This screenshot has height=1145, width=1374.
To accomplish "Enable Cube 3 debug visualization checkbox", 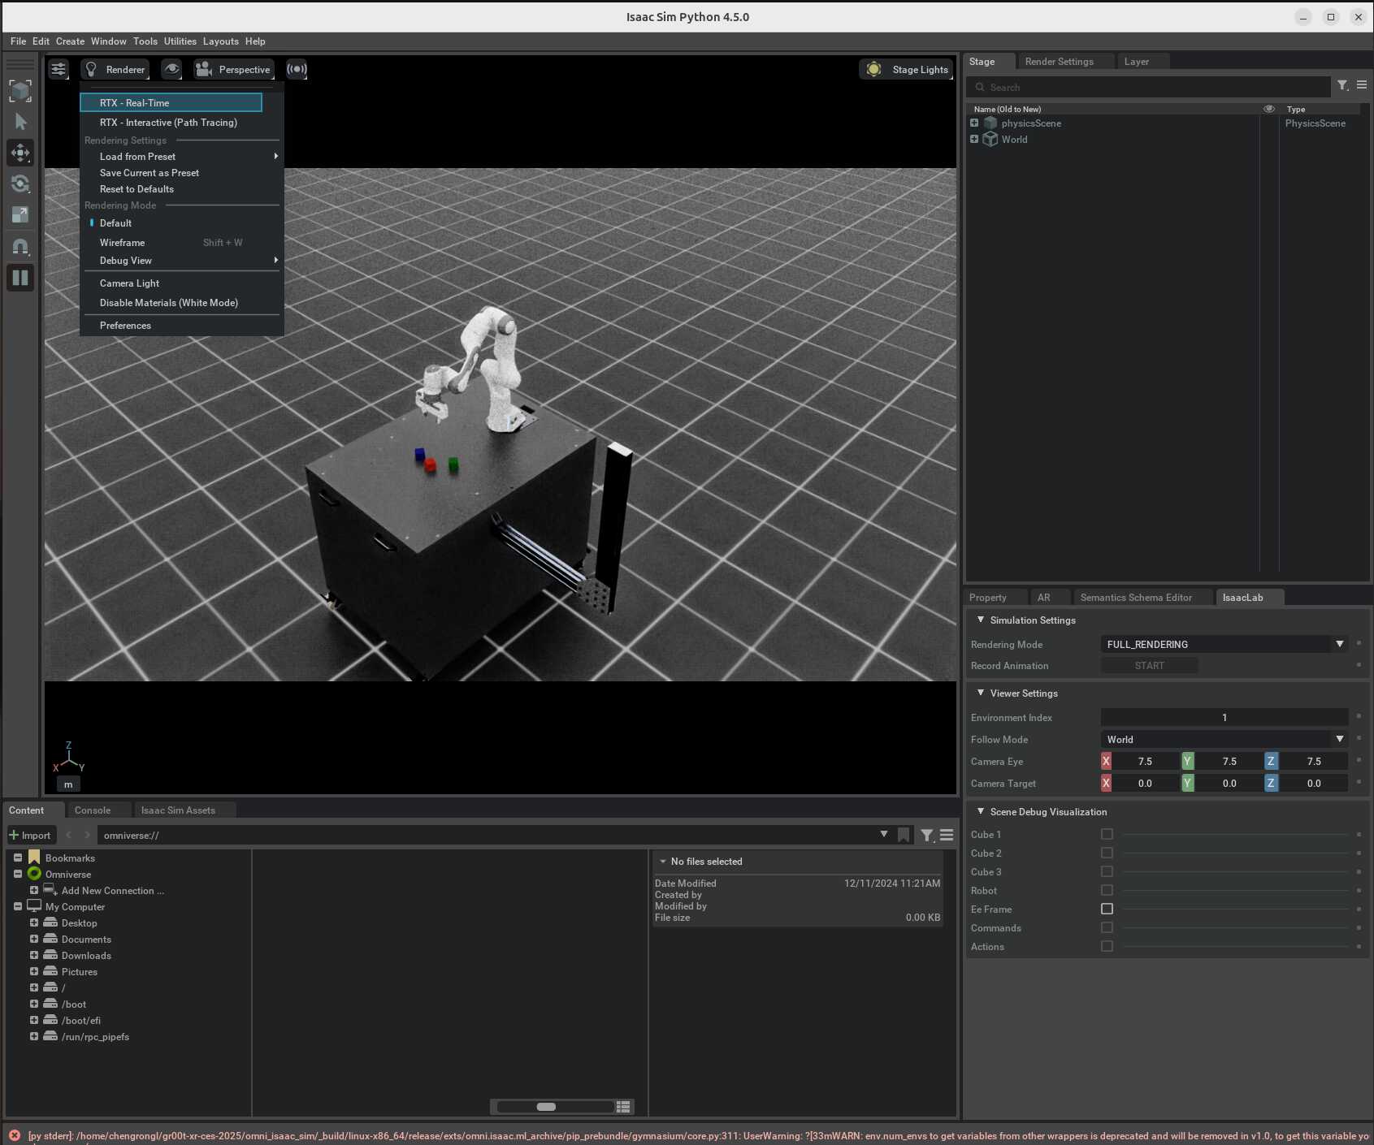I will 1107,871.
